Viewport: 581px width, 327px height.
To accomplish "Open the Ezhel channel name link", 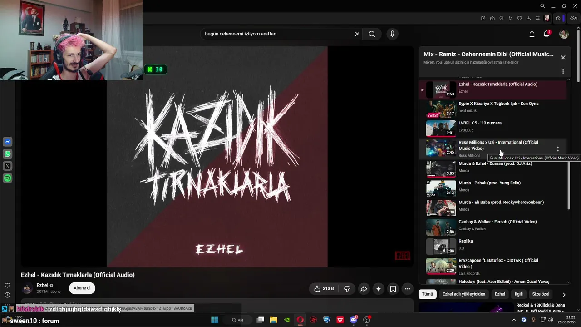I will 42,285.
